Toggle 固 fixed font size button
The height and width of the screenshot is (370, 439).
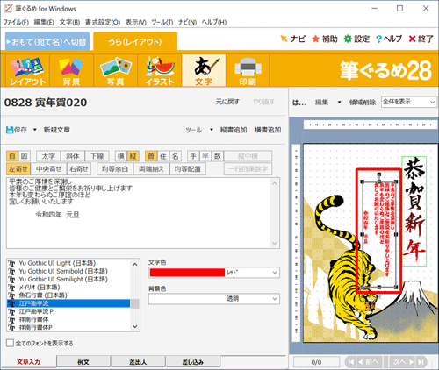coord(25,156)
